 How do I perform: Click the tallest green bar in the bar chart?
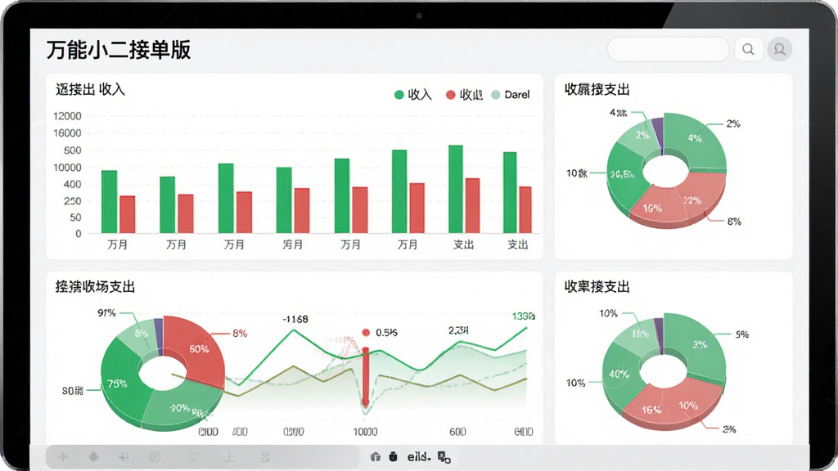[x=456, y=189]
